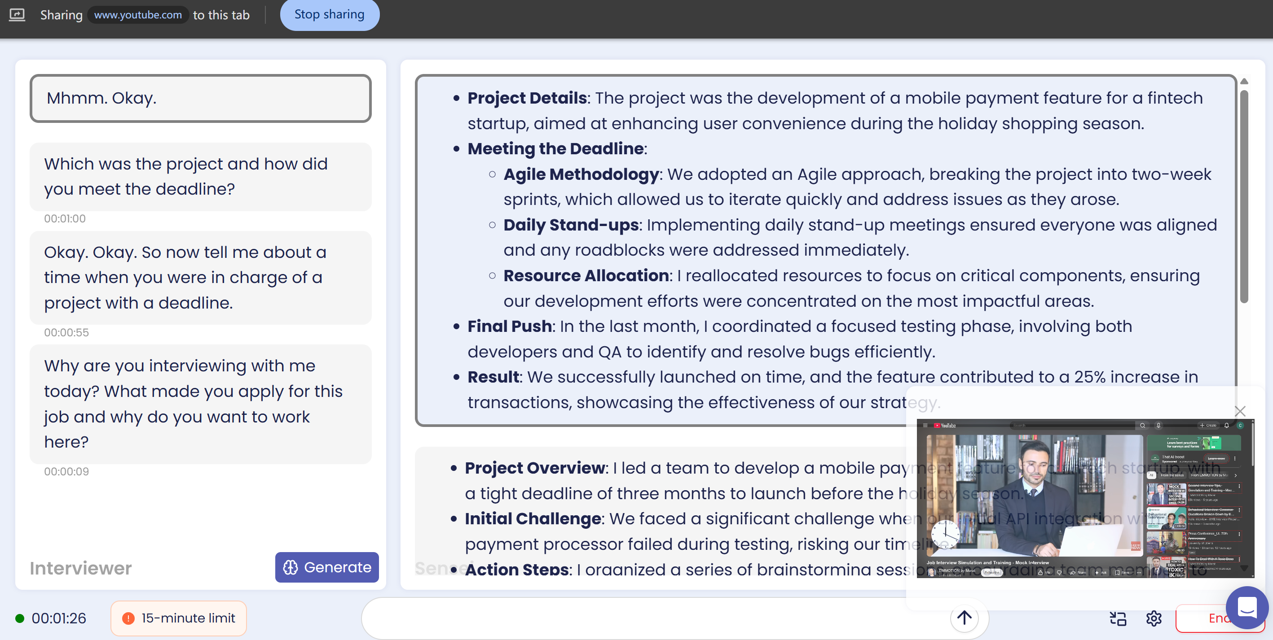Click the green recording status dot
The height and width of the screenshot is (640, 1273).
point(20,618)
